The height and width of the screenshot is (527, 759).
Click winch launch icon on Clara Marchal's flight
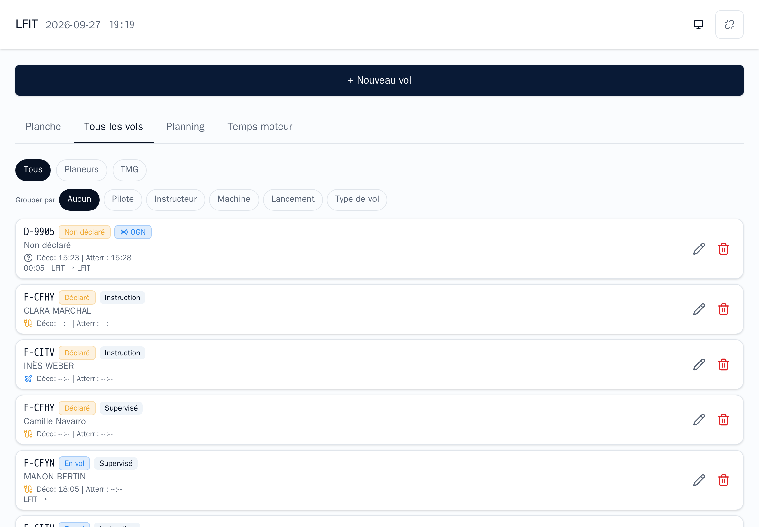tap(28, 324)
